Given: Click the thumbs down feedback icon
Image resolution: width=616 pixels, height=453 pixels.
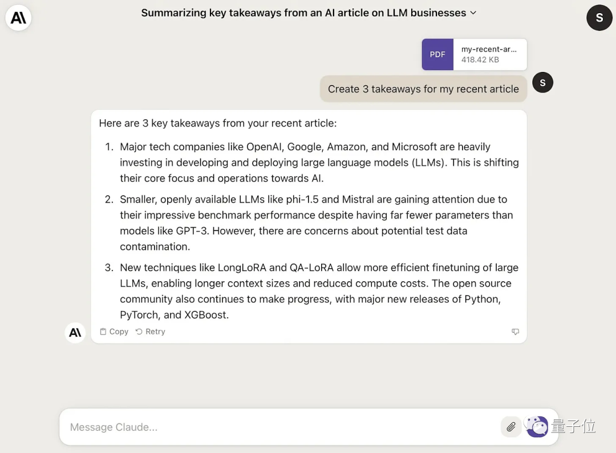Looking at the screenshot, I should (x=515, y=331).
